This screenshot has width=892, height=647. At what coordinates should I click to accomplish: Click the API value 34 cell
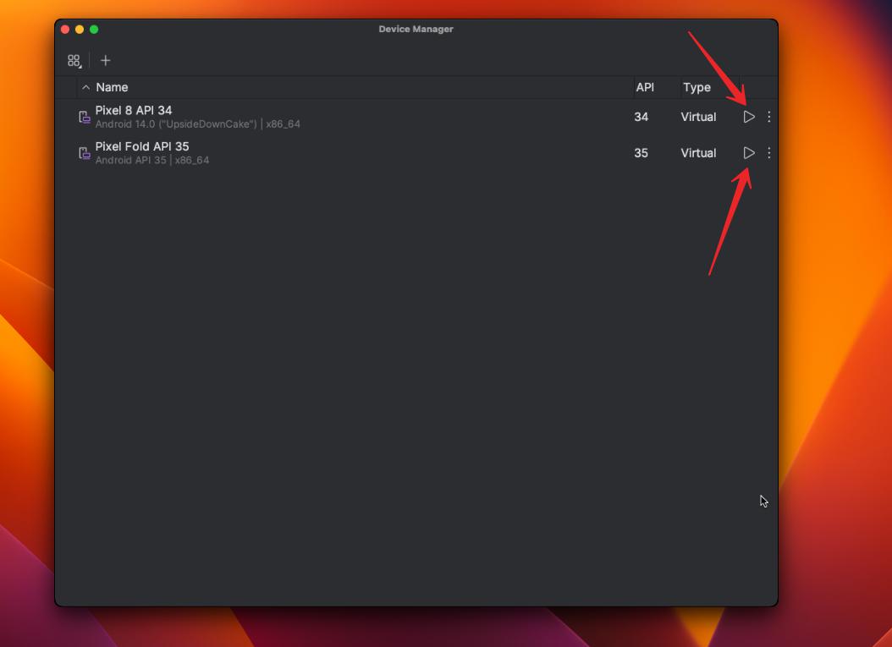point(641,117)
